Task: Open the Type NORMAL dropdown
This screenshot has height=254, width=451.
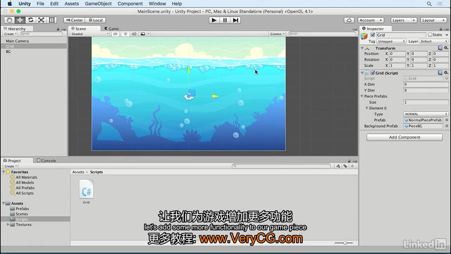Action: pos(426,114)
